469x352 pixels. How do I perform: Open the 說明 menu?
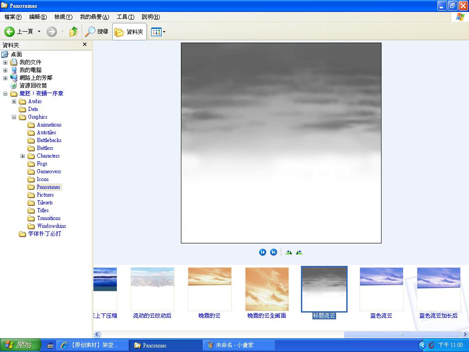tap(151, 17)
